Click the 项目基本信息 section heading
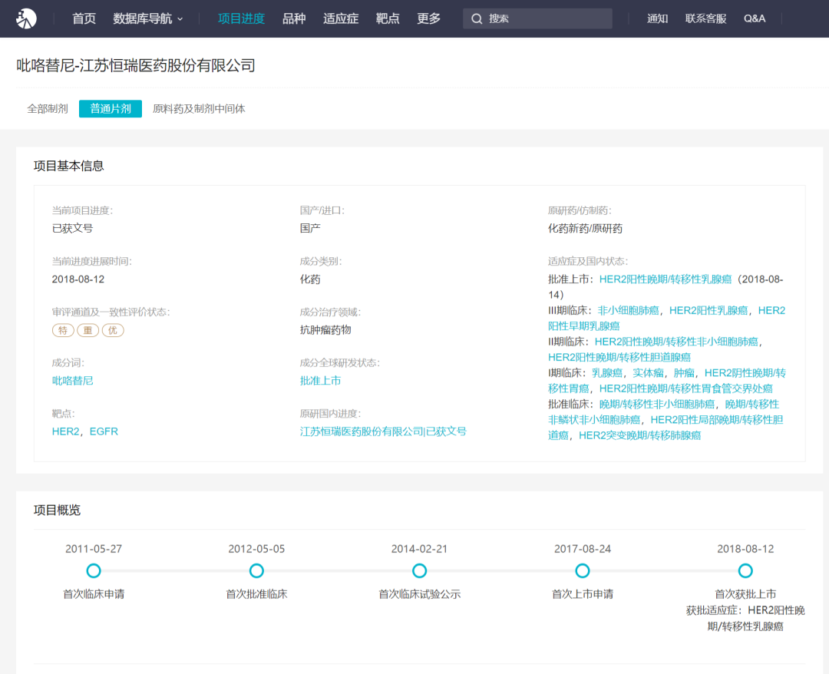829x674 pixels. coord(69,166)
